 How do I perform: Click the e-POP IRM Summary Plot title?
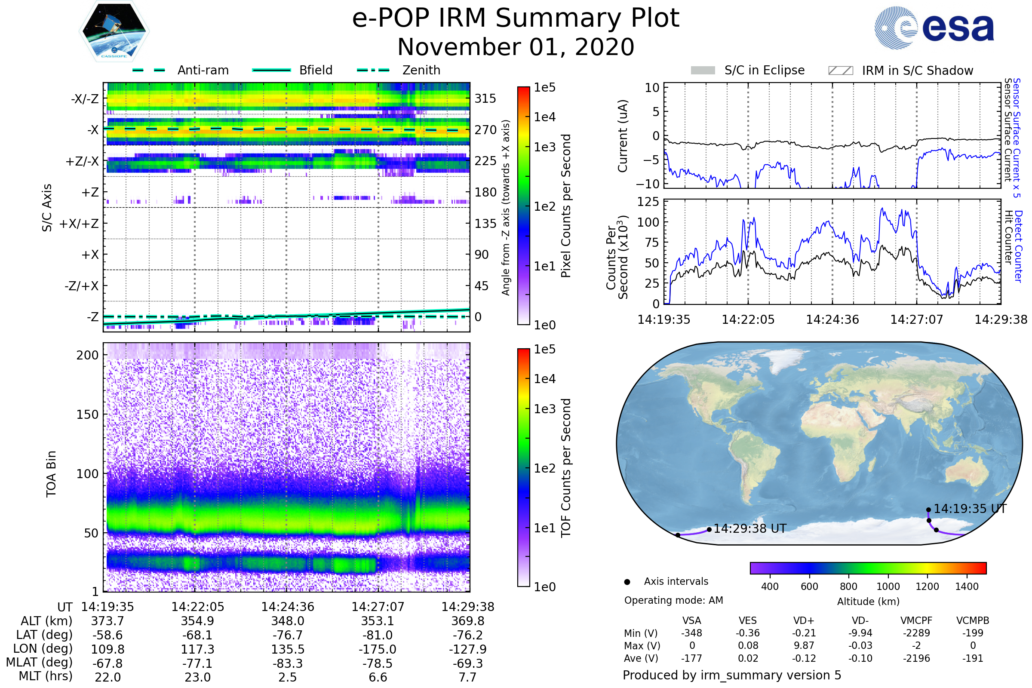click(516, 18)
